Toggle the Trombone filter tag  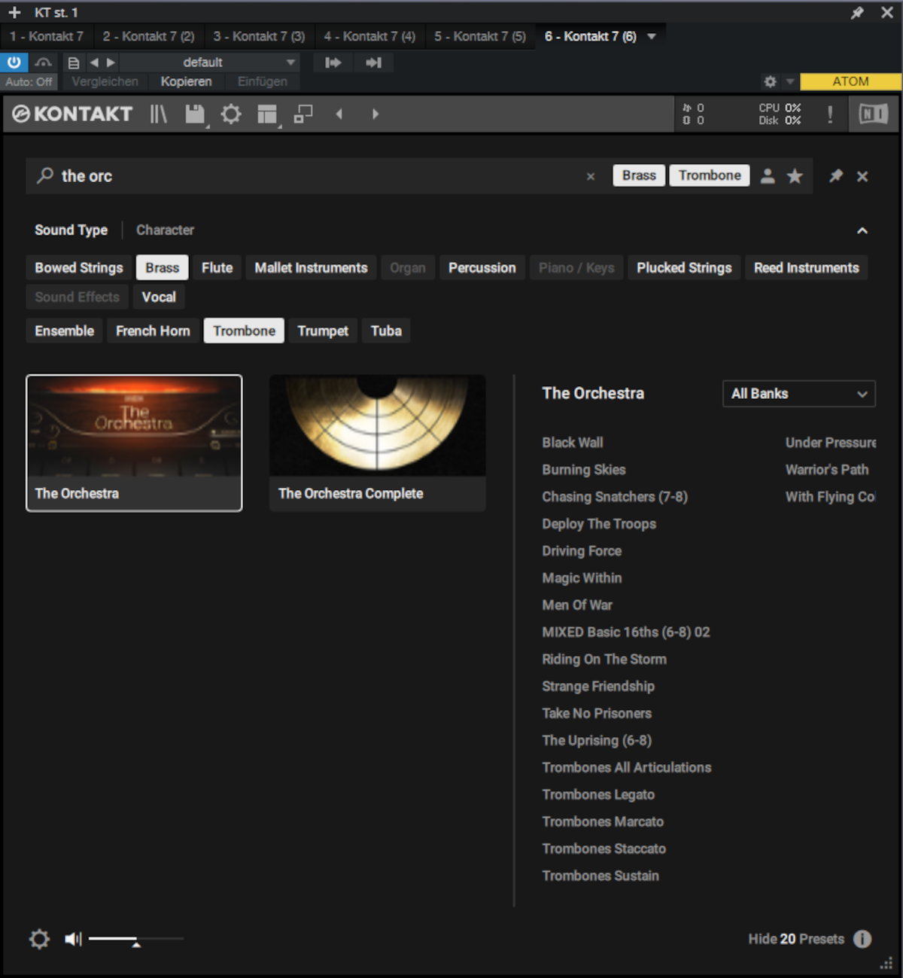[244, 331]
